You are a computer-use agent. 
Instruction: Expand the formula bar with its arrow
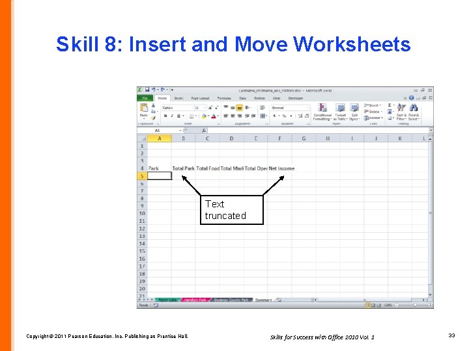tap(431, 131)
